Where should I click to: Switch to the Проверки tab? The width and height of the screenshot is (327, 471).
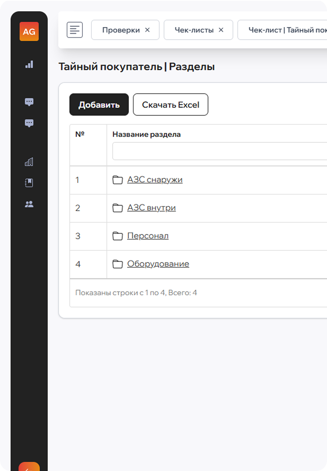121,30
